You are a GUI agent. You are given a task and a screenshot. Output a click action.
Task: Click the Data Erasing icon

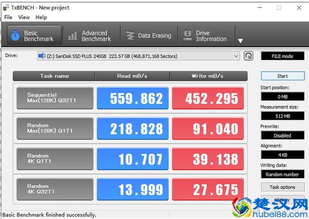[130, 36]
